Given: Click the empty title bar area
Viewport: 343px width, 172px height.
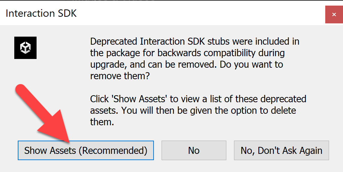Looking at the screenshot, I should point(197,13).
